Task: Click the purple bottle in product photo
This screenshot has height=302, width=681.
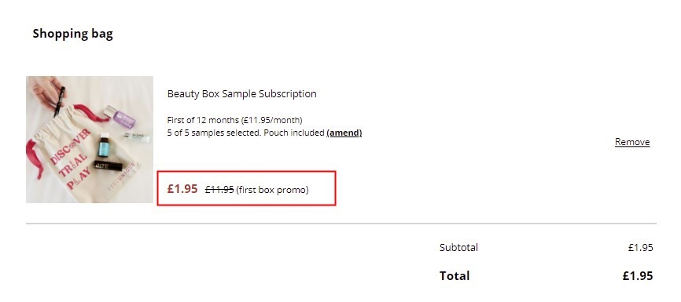Action: pyautogui.click(x=120, y=117)
